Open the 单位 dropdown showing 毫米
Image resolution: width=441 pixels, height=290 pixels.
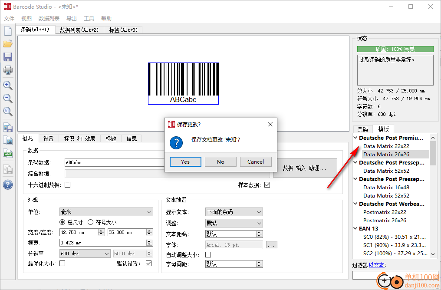106,212
